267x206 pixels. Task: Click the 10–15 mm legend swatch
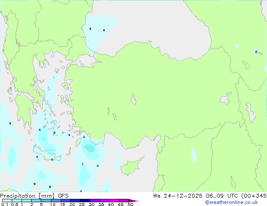coord(56,201)
